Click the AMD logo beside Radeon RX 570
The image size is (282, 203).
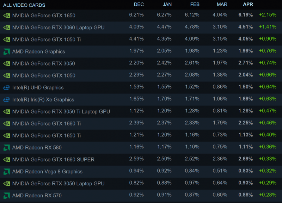pos(6,195)
